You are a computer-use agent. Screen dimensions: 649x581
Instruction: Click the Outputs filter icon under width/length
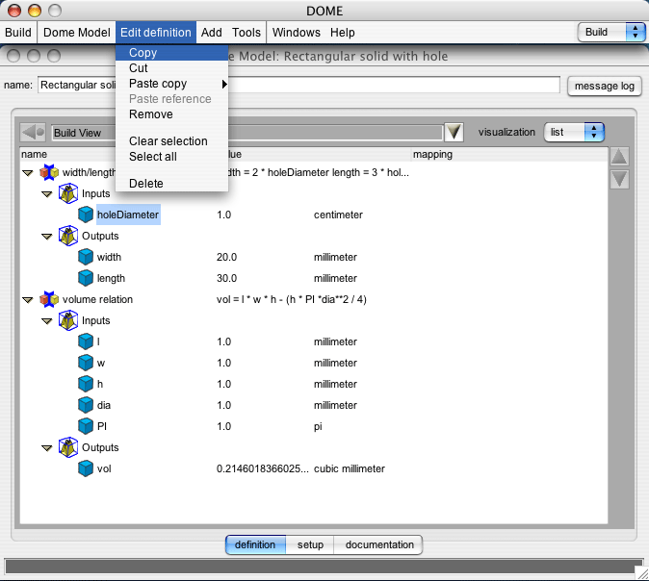[x=68, y=236]
